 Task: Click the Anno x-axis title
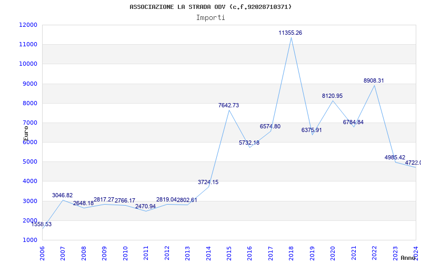click(x=408, y=258)
